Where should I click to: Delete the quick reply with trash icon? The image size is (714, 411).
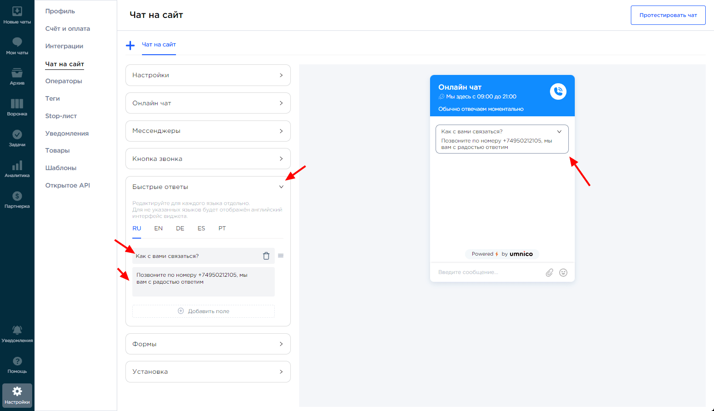pos(266,256)
